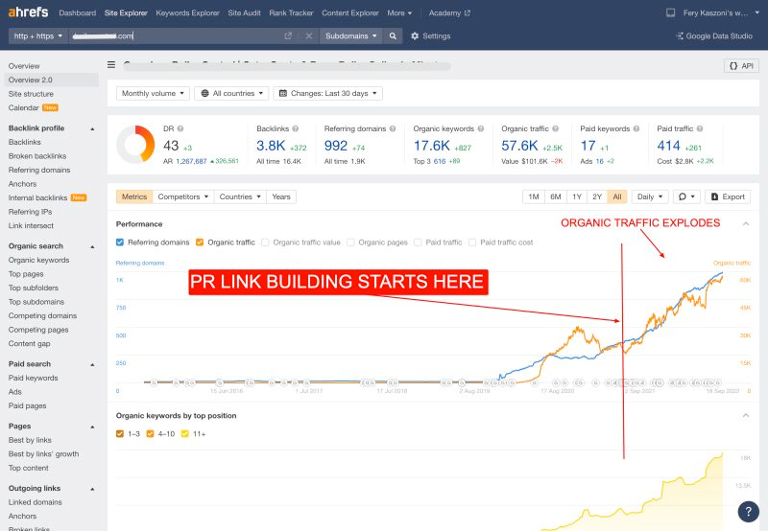Click the Referring domains help icon
This screenshot has height=531, width=768.
coord(393,128)
